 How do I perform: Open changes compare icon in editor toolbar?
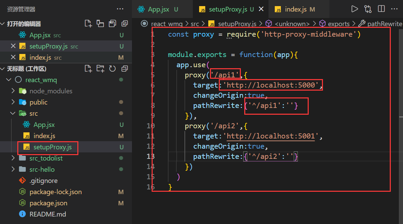tap(368, 9)
